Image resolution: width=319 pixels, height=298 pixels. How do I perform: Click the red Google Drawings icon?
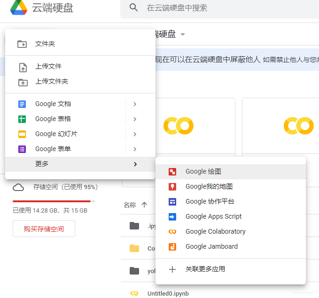172,172
